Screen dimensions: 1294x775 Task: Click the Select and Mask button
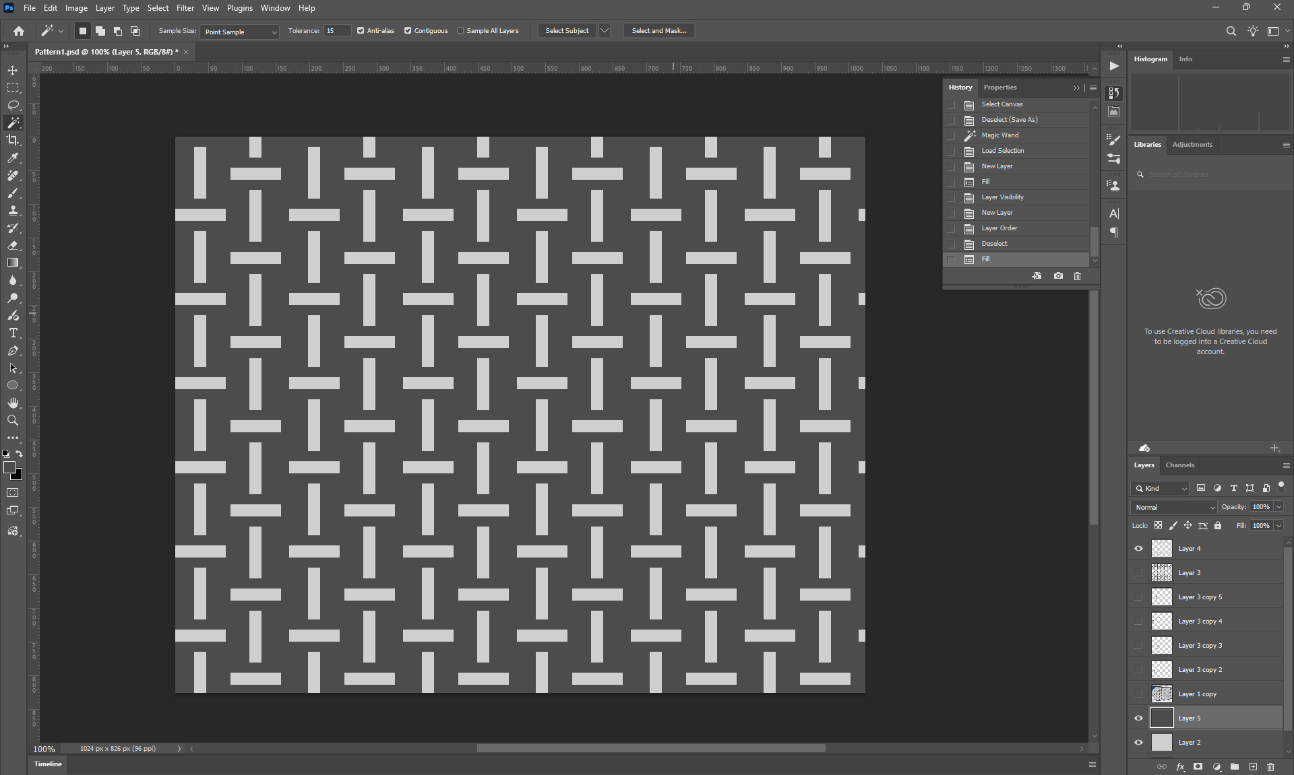pos(659,30)
